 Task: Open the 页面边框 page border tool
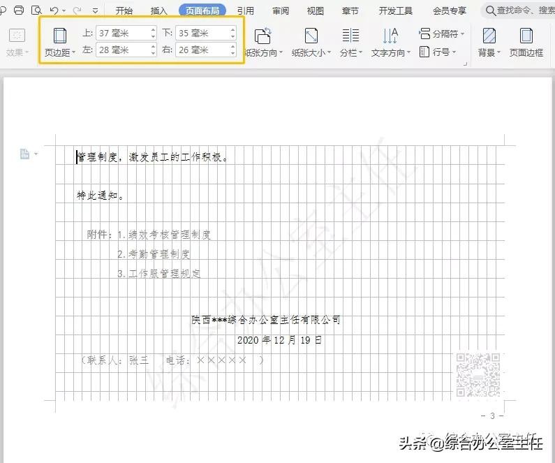526,41
